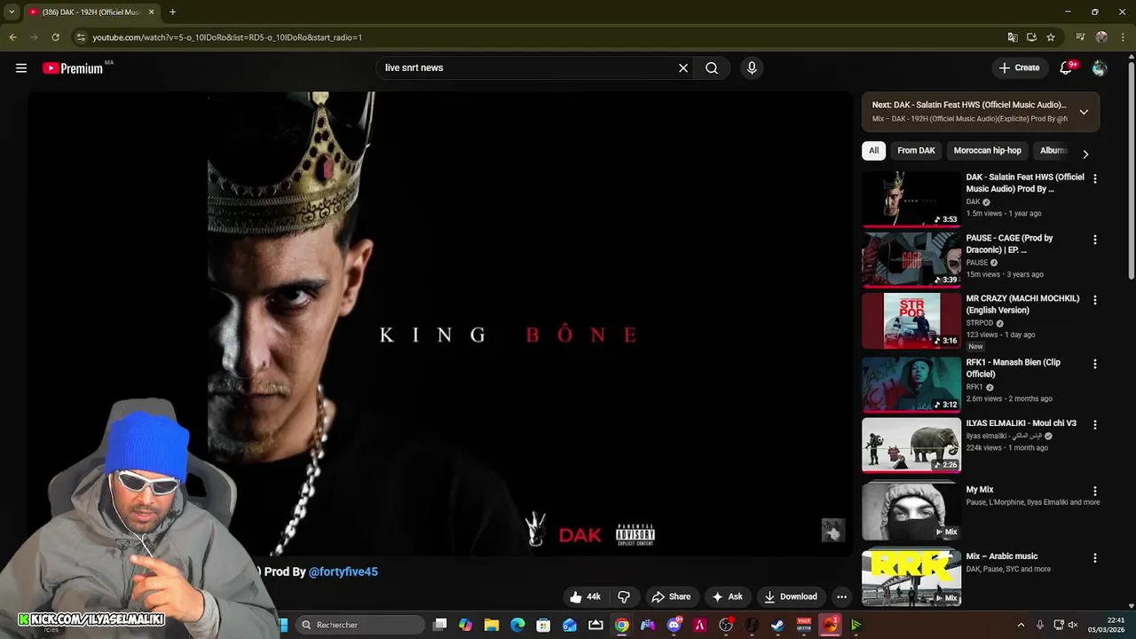Expand the Next mix playlist panel
This screenshot has height=639, width=1136.
[x=1084, y=112]
